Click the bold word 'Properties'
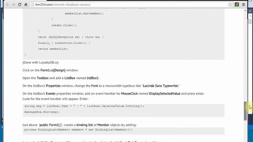Screen dimensions: 253x142 53,86
